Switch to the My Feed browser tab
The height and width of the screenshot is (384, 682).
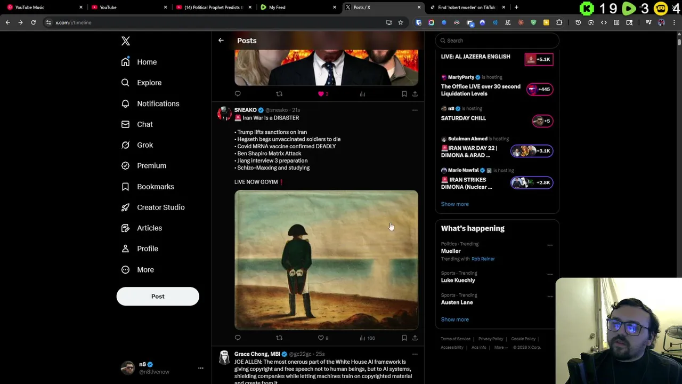[x=298, y=7]
